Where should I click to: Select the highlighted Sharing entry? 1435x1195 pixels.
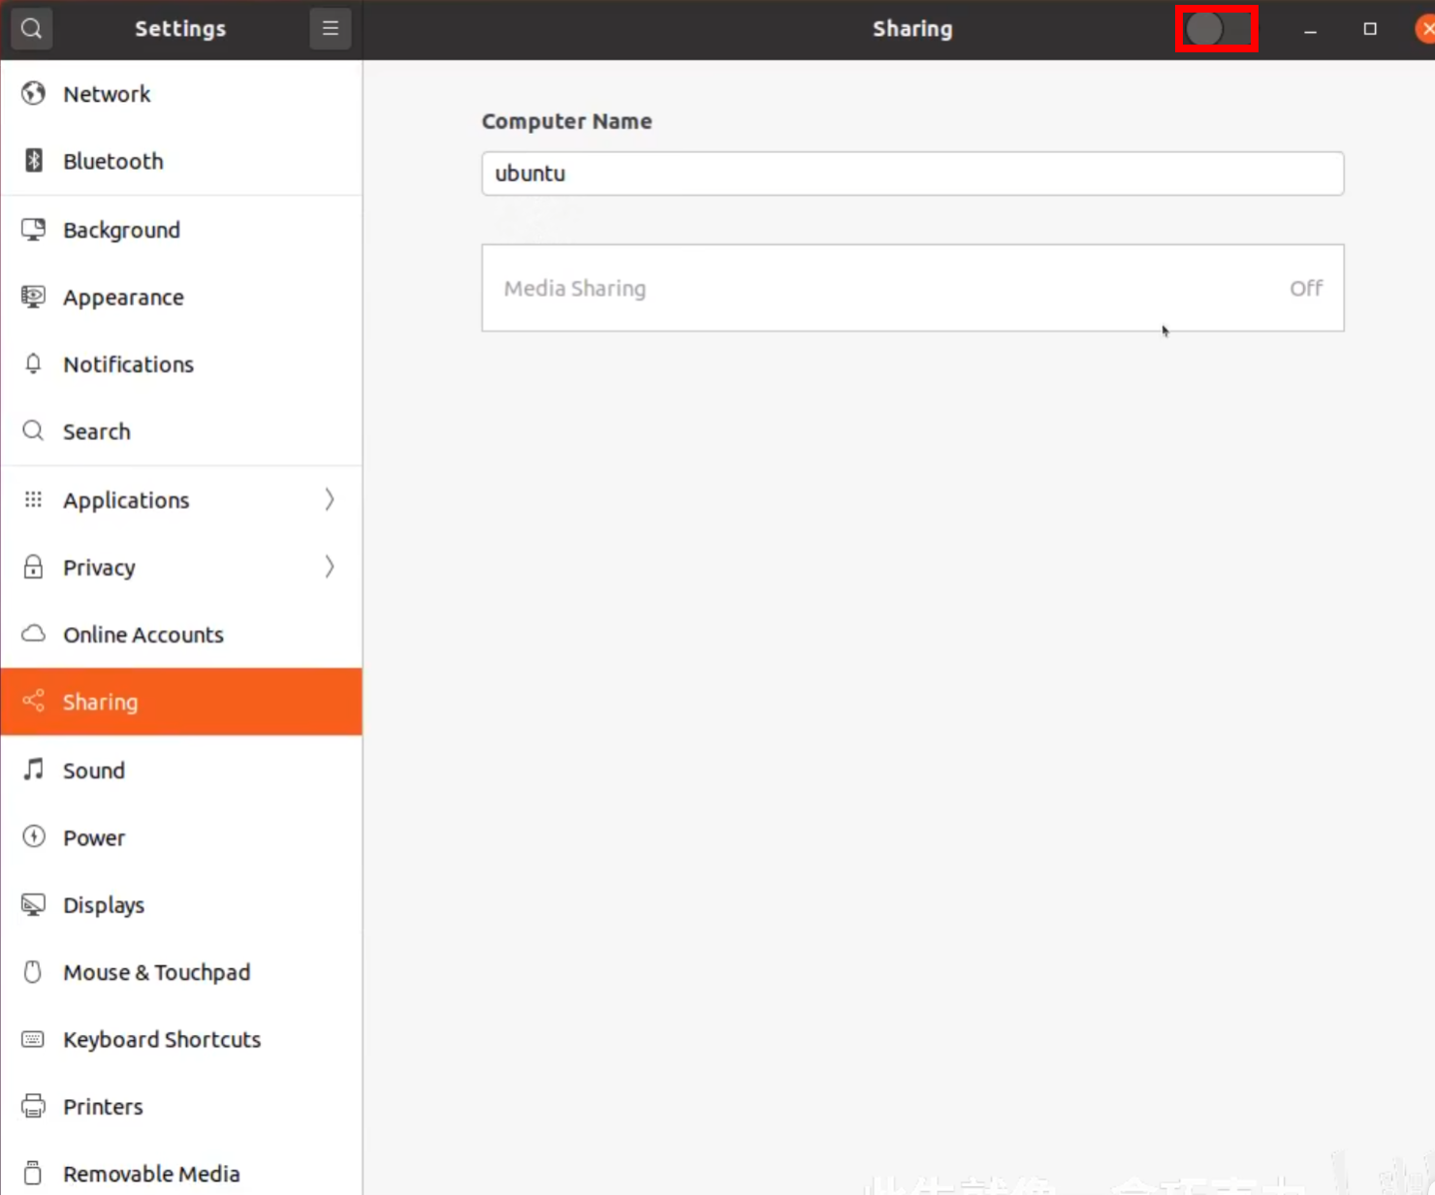click(x=181, y=701)
